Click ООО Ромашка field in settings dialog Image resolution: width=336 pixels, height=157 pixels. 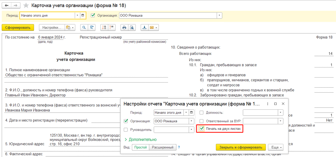[171, 121]
